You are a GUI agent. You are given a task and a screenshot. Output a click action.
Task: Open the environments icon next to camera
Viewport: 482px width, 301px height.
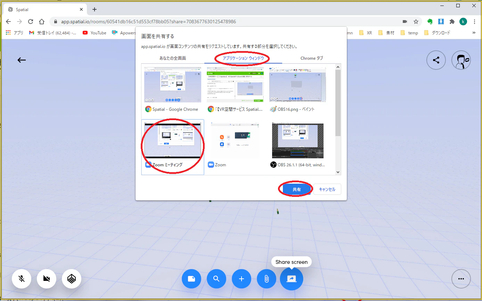coord(71,279)
